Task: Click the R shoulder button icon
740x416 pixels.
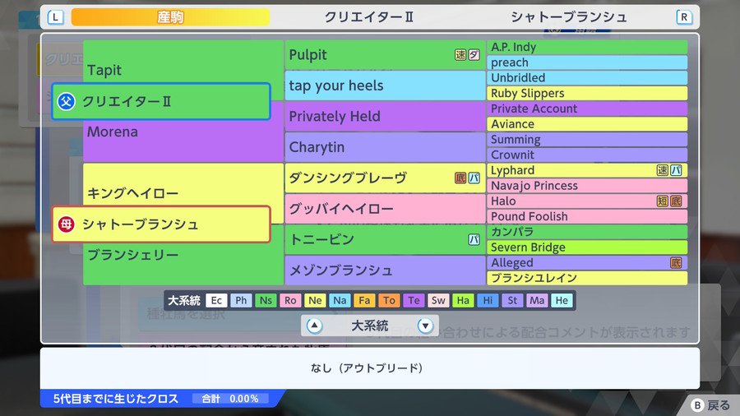Action: (684, 17)
